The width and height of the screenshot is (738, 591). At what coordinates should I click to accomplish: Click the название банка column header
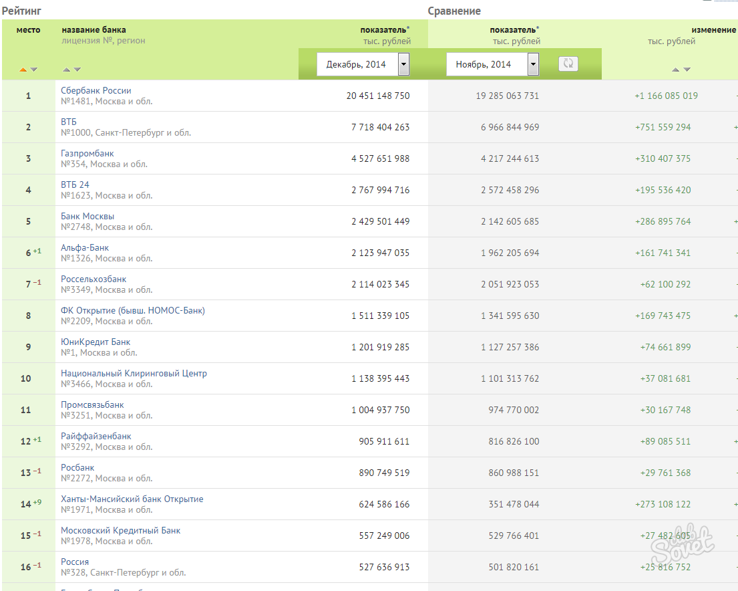94,30
